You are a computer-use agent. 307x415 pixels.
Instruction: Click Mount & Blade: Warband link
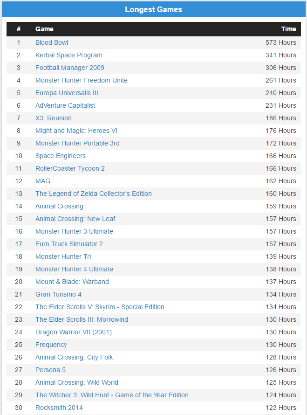pos(72,282)
